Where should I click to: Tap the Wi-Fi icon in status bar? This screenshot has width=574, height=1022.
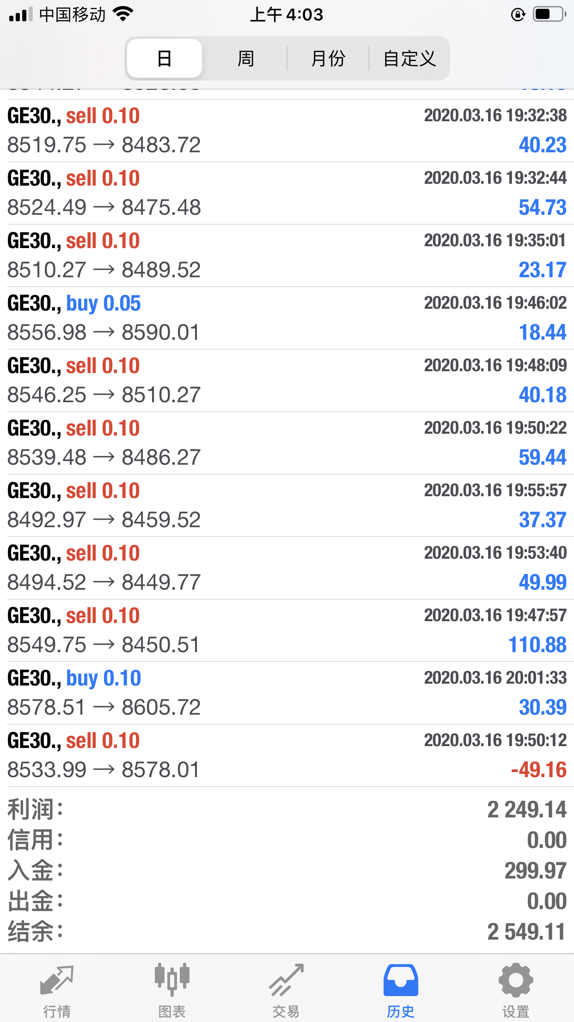123,14
